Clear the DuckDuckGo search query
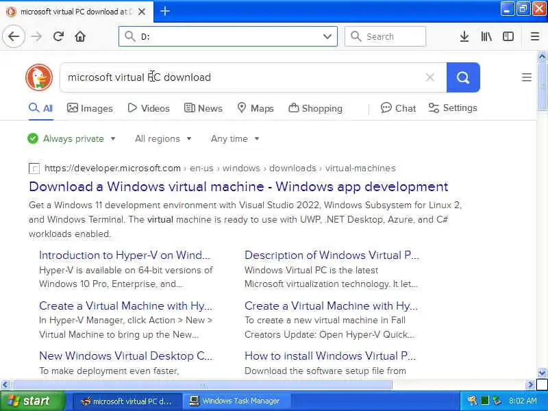The image size is (548, 411). pos(430,77)
